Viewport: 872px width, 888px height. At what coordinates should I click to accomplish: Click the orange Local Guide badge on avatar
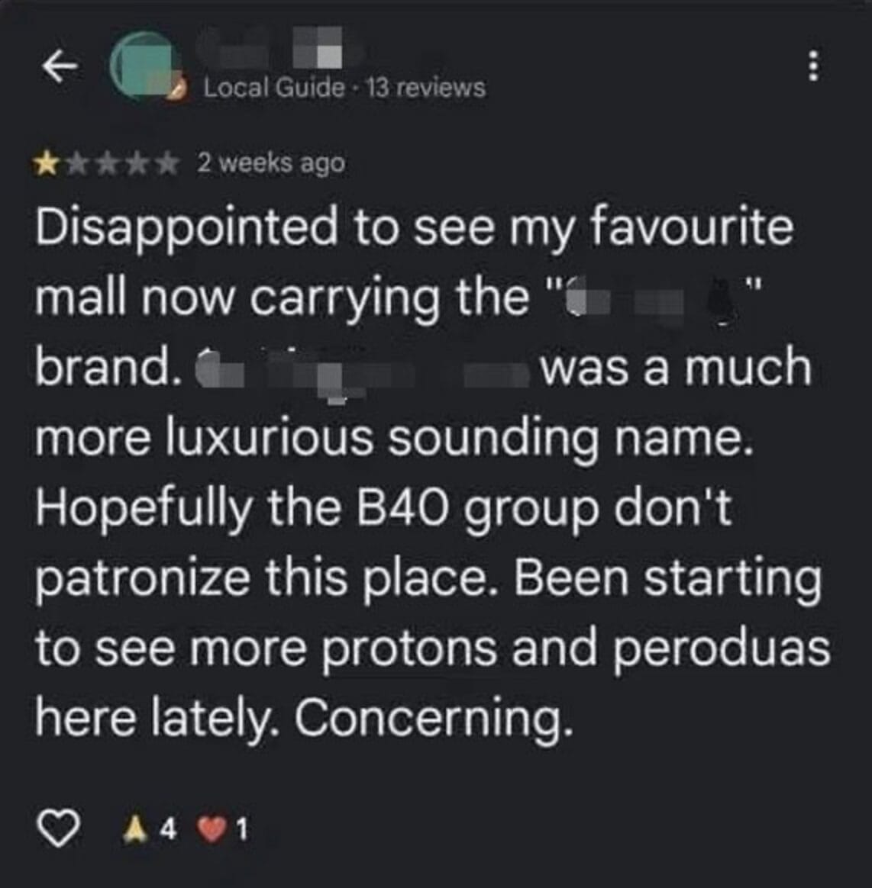[x=176, y=91]
